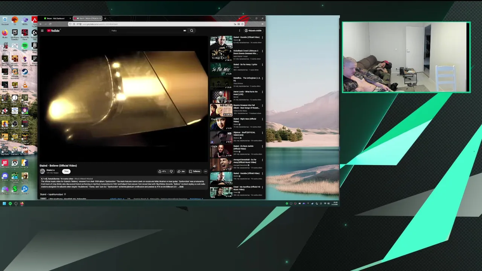The height and width of the screenshot is (271, 482).
Task: Open options menu for Creed My Sacrifice
Action: [262, 187]
